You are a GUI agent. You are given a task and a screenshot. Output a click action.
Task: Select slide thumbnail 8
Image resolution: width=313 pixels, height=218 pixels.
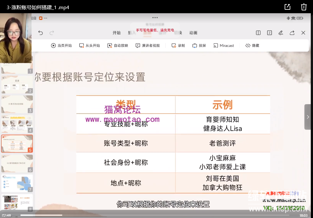pyautogui.click(x=17, y=203)
